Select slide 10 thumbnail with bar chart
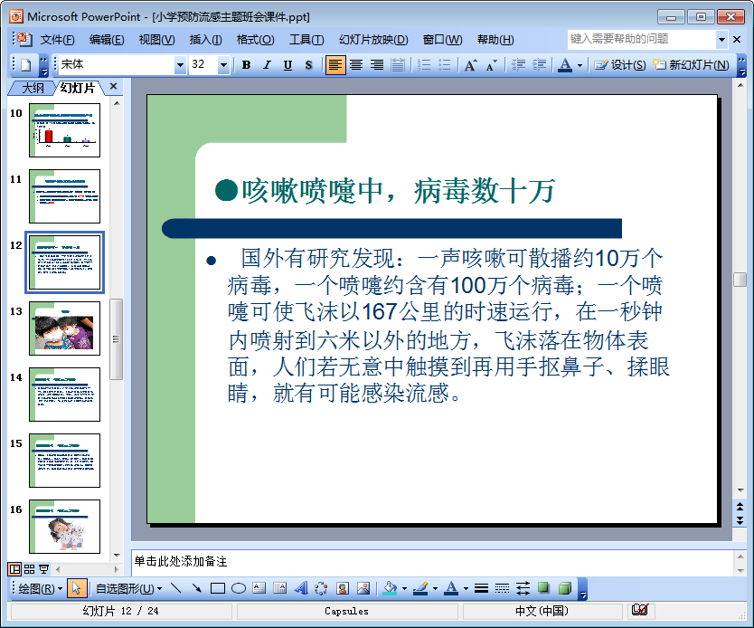This screenshot has width=754, height=628. (65, 130)
